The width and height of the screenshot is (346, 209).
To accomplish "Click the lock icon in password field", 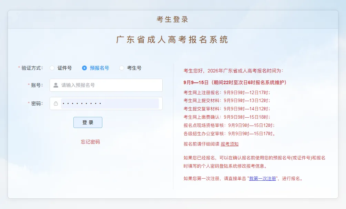I will [56, 103].
